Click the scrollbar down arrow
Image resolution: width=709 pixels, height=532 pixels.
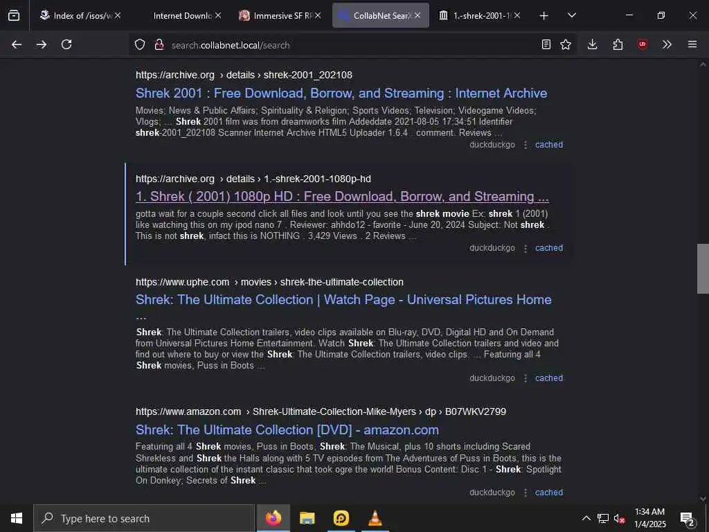tap(703, 499)
